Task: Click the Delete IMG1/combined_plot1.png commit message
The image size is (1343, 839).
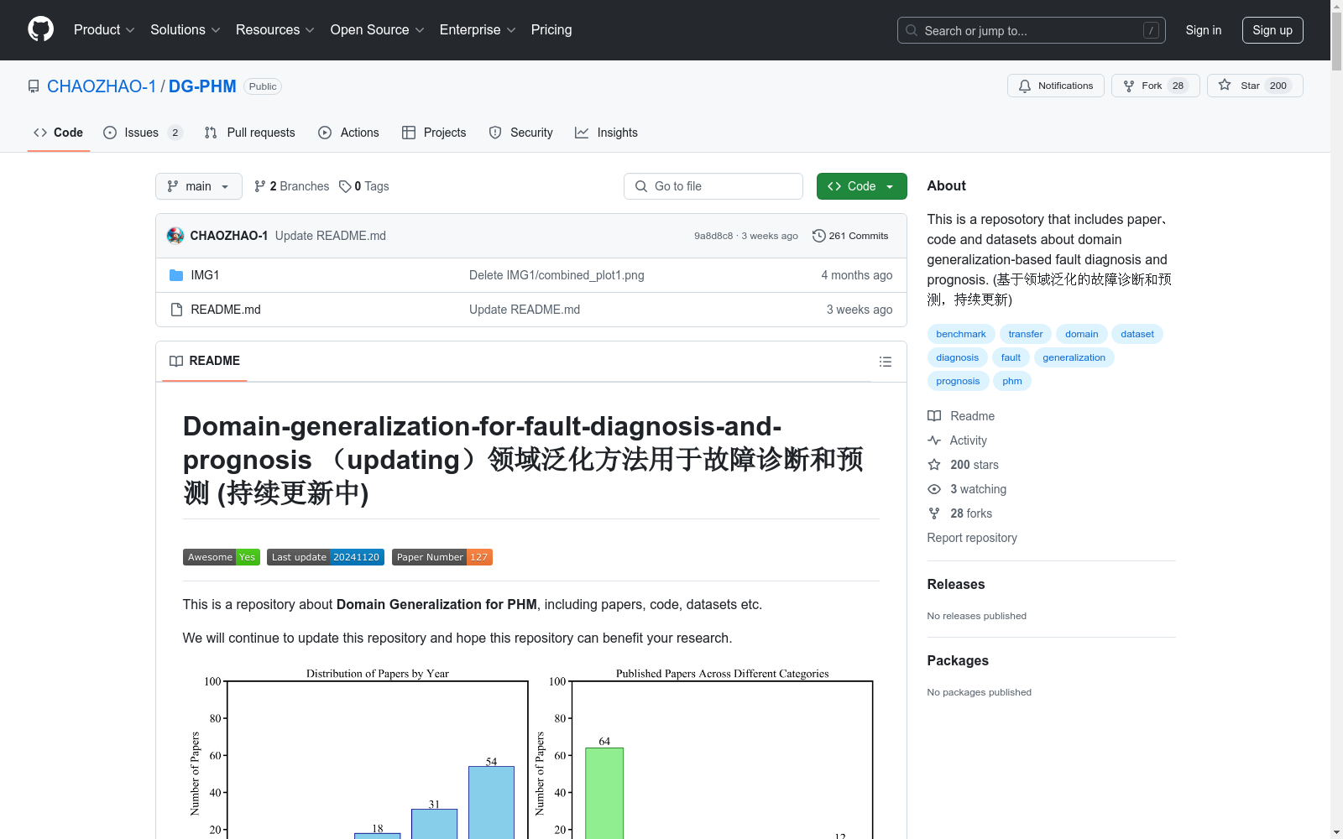Action: [x=557, y=275]
